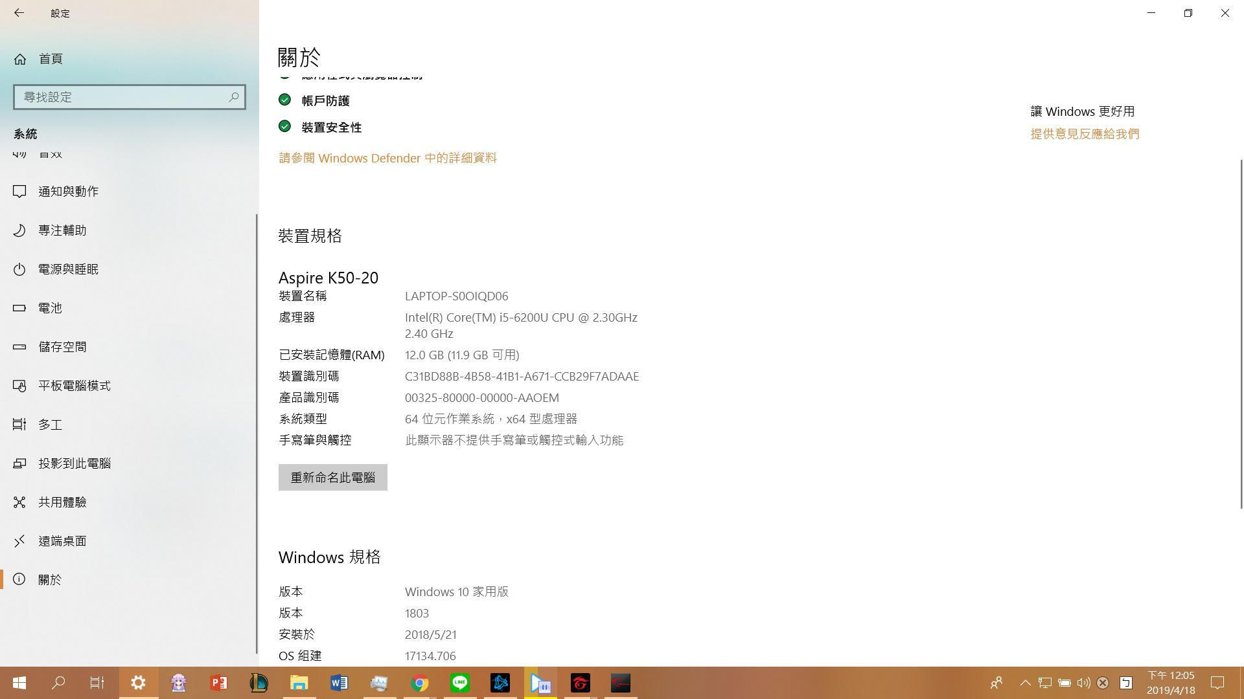
Task: Click the search magnifier in settings search box
Action: pos(234,97)
